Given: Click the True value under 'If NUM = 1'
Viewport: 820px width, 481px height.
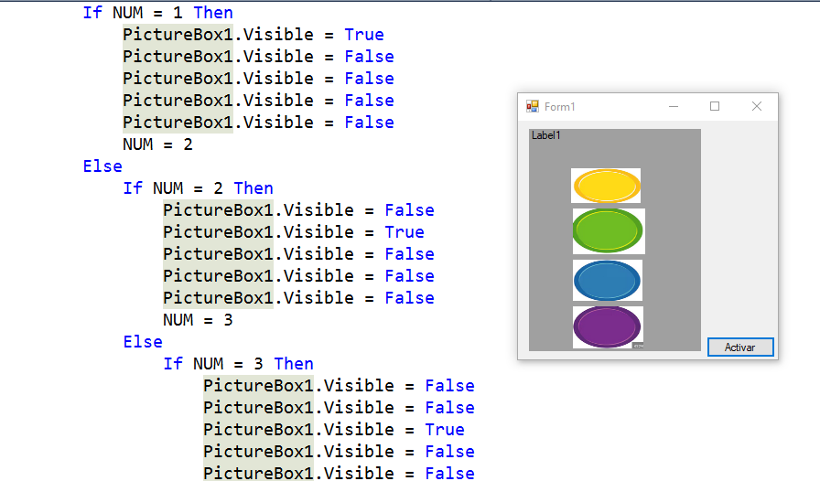Looking at the screenshot, I should pyautogui.click(x=364, y=35).
